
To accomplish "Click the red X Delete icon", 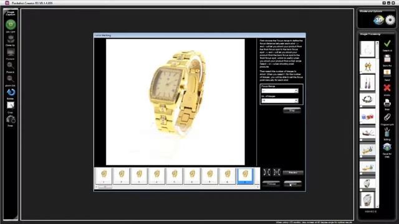I will pos(387,88).
